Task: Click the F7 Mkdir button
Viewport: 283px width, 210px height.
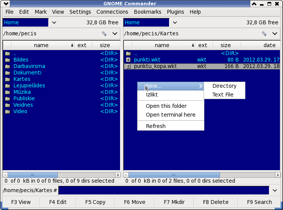Action: point(174,202)
